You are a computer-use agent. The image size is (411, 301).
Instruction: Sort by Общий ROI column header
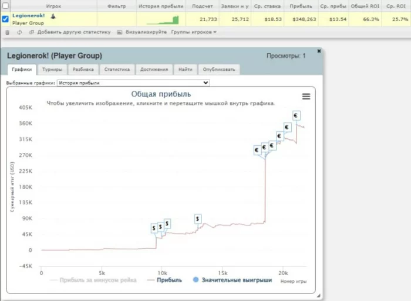(x=365, y=6)
